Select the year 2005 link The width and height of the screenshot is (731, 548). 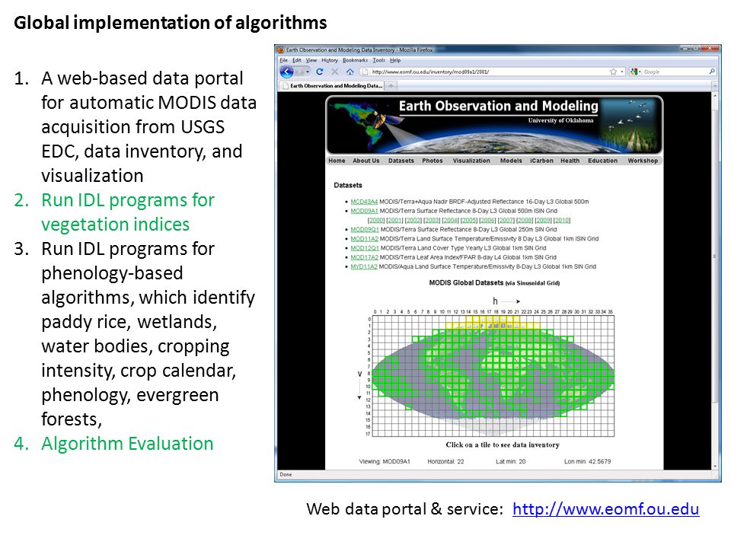click(469, 221)
